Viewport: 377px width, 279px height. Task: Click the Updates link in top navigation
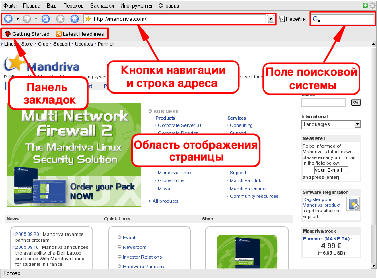[x=84, y=44]
